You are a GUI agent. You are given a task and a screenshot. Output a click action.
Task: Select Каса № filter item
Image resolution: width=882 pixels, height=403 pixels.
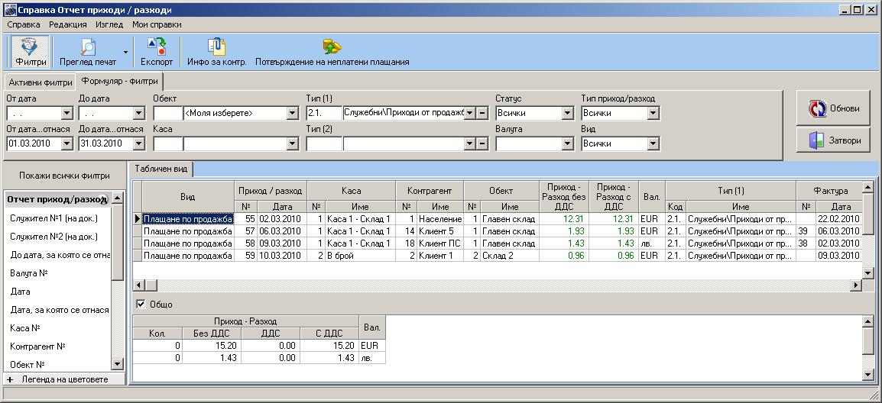[27, 327]
